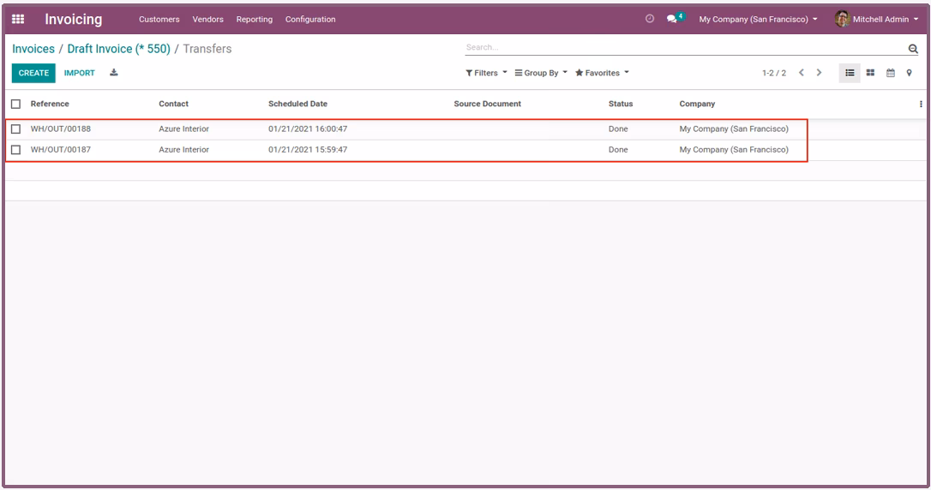The image size is (931, 490).
Task: Open the apps grid menu icon
Action: tap(18, 19)
